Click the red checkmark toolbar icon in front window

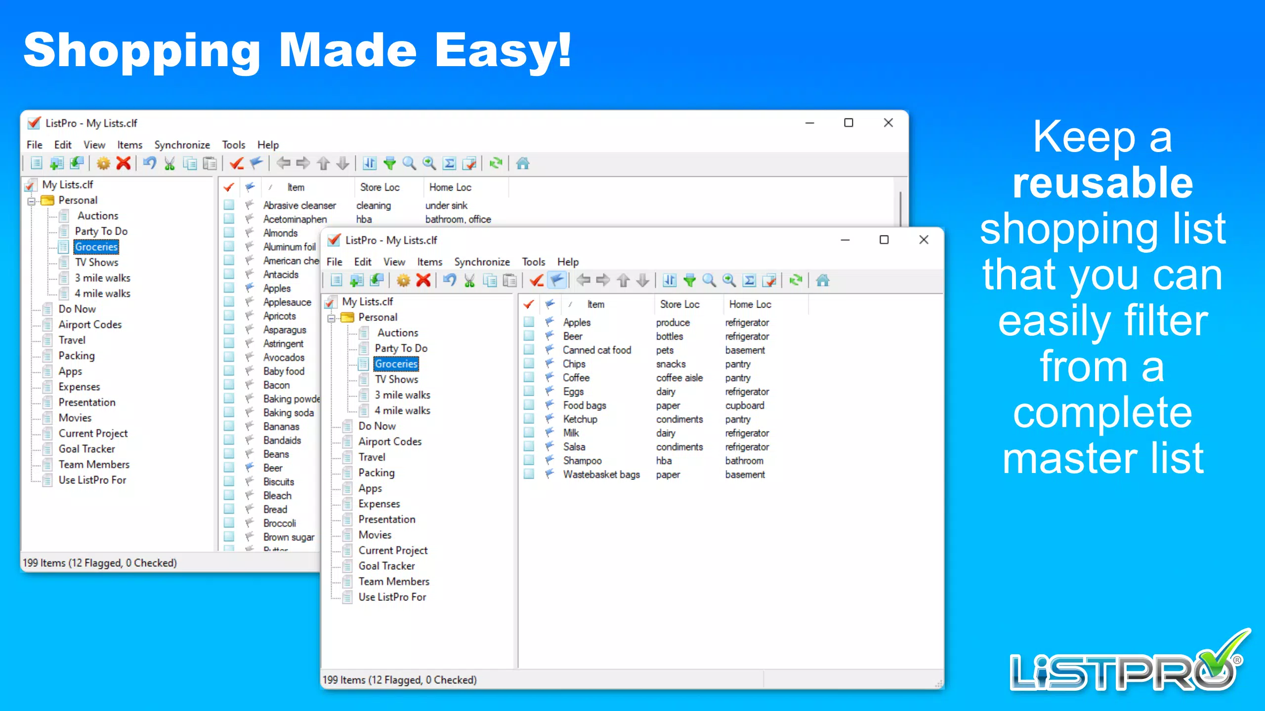coord(537,280)
